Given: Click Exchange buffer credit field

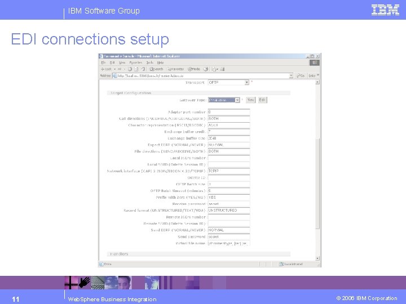Looking at the screenshot, I should tap(229, 132).
